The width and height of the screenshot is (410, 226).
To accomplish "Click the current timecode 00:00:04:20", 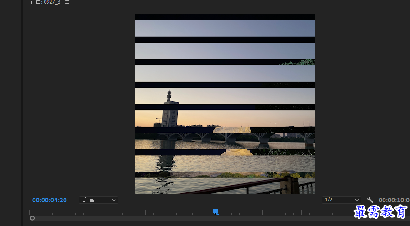I will [50, 200].
